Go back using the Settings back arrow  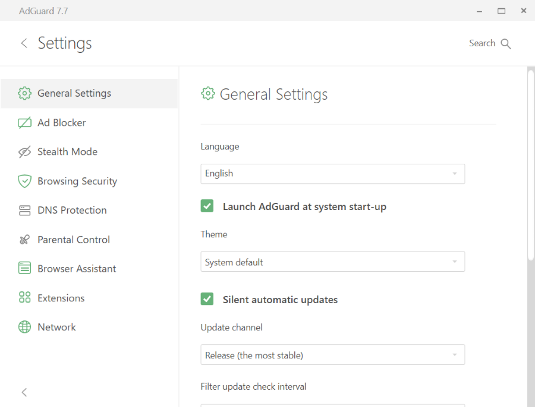tap(24, 43)
